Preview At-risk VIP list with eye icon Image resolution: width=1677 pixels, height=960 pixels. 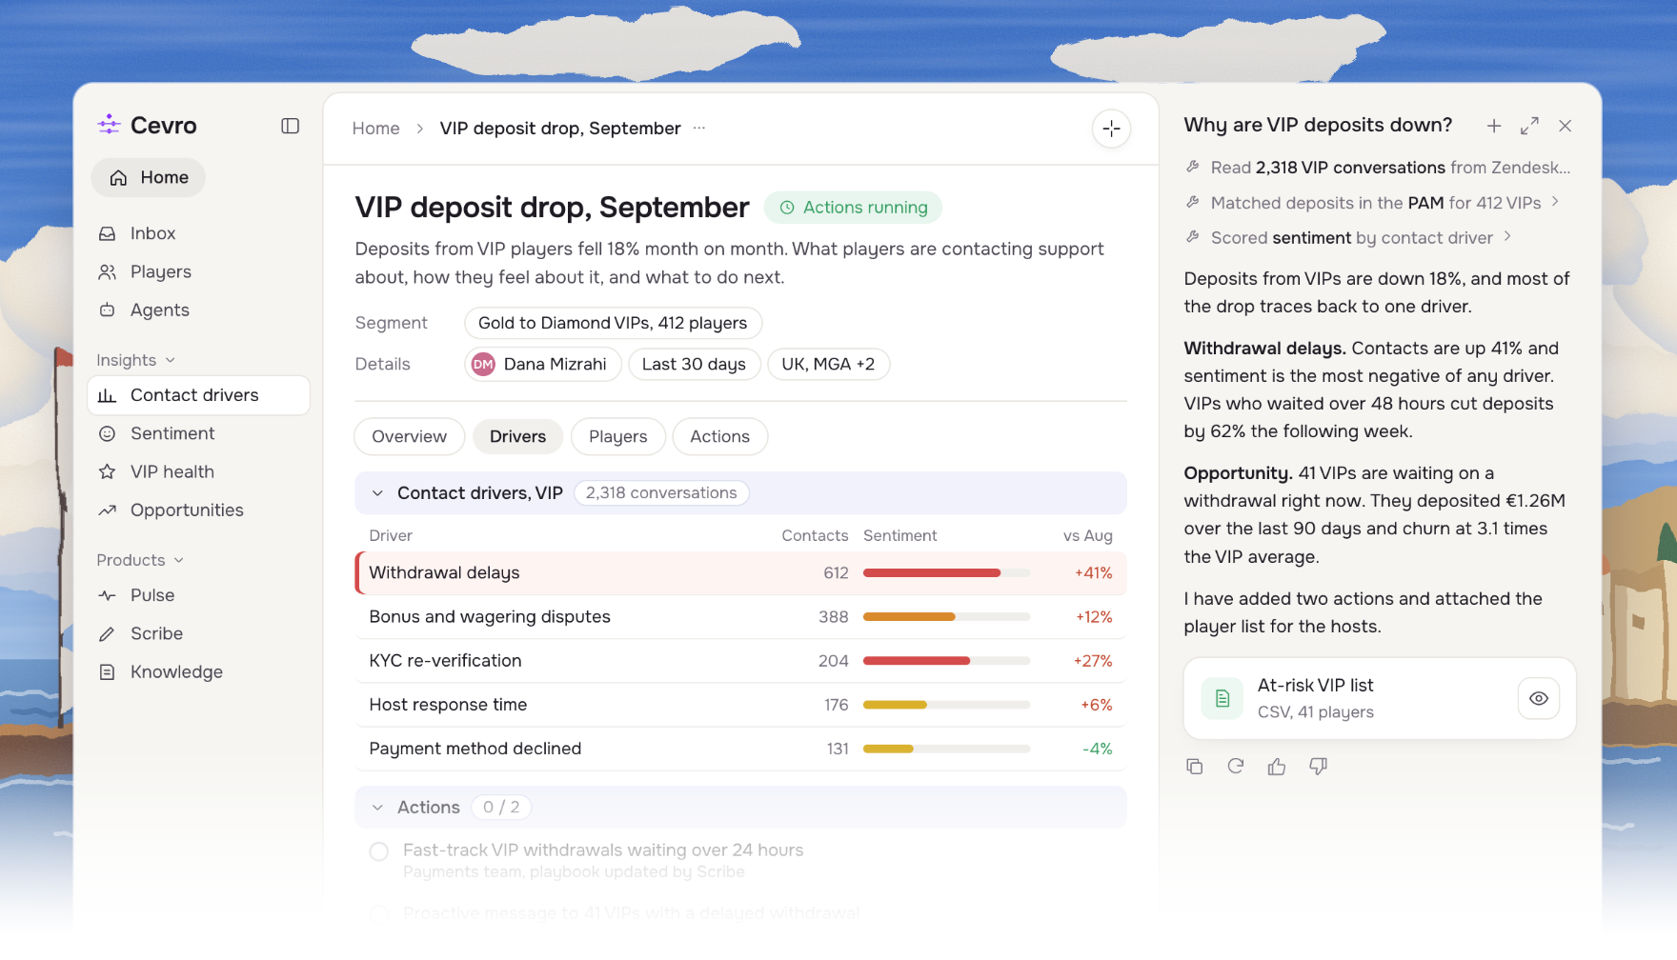(x=1539, y=698)
